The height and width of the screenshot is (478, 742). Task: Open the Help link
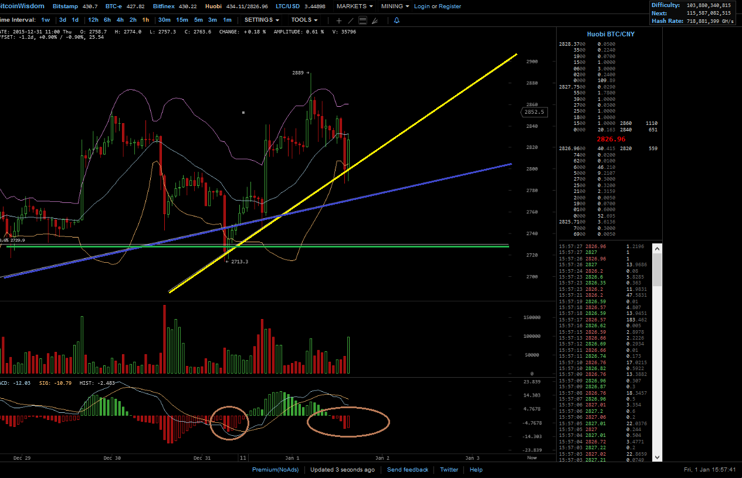pos(476,470)
